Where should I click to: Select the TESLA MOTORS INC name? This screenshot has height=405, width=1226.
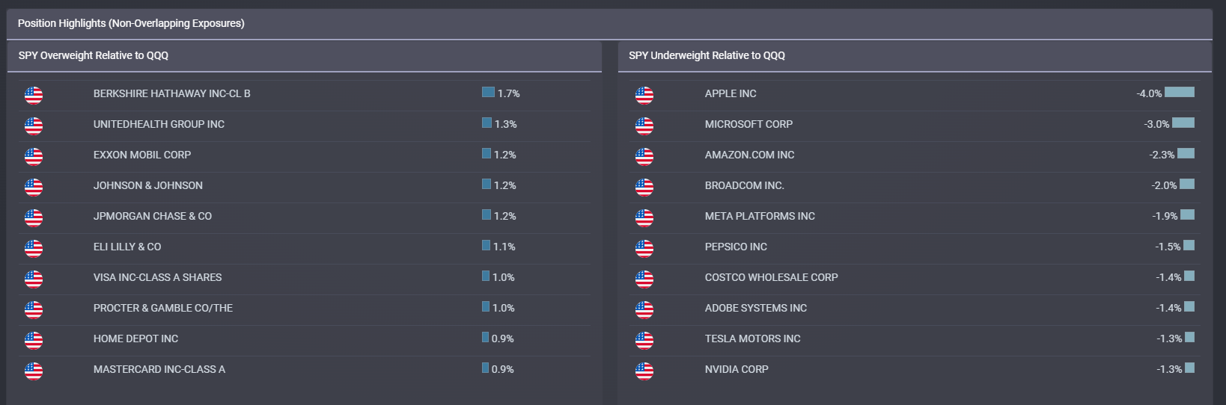(x=753, y=338)
